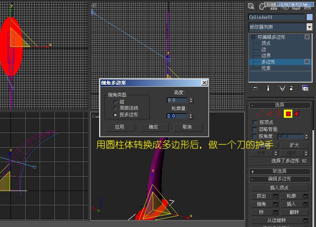Select Polygon sub-object selection icon

(x=288, y=114)
